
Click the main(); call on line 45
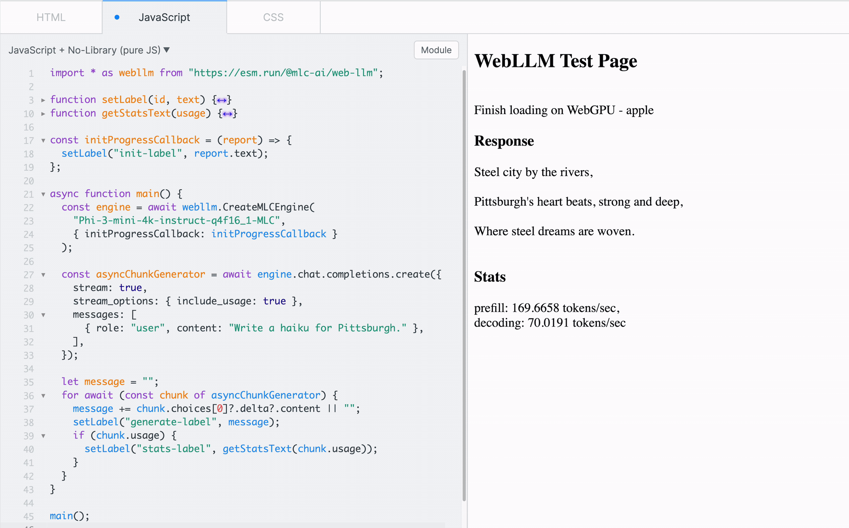(69, 516)
